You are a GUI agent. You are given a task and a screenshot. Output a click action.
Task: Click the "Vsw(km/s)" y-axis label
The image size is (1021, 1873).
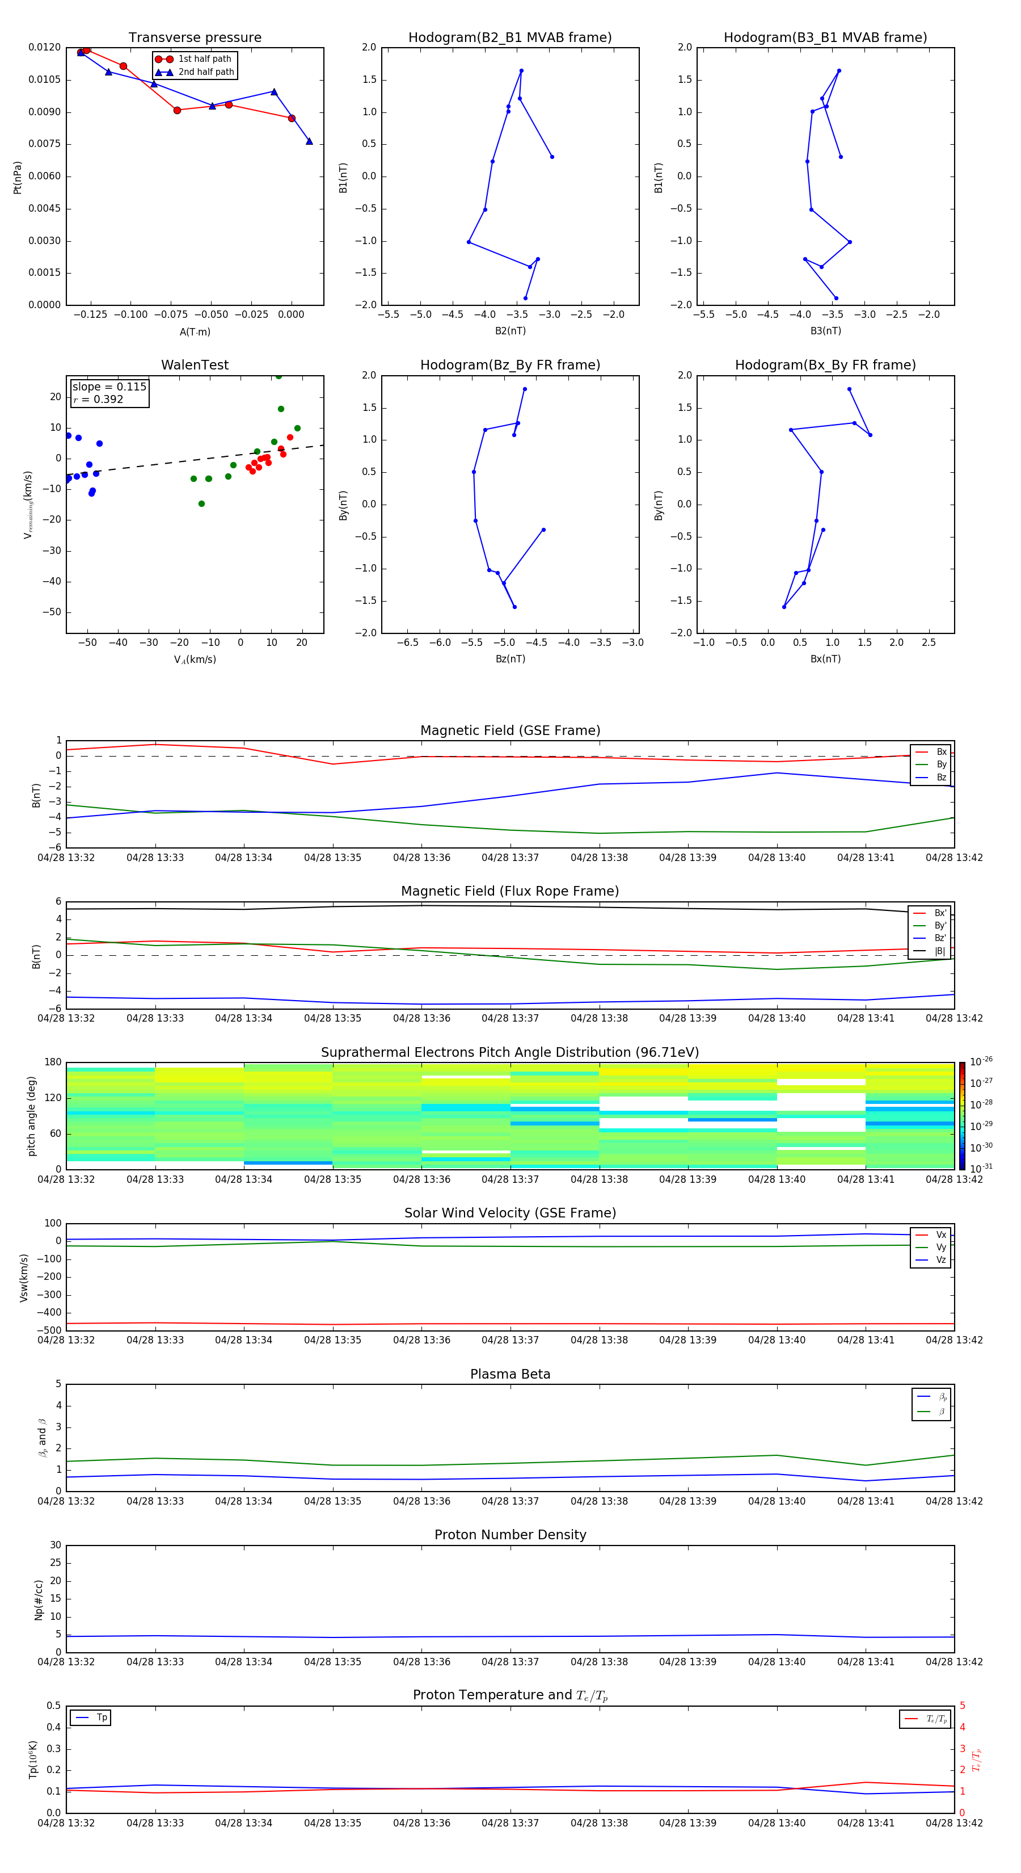coord(24,1278)
